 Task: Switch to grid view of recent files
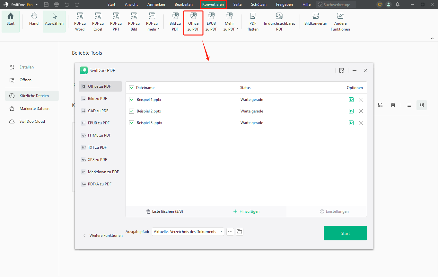[x=422, y=105]
